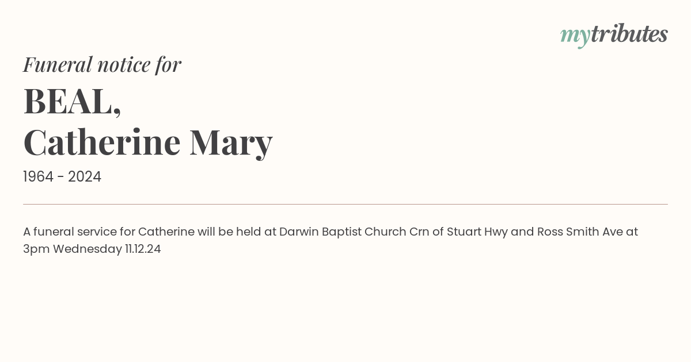
Task: Click the mytributes logo
Action: [x=614, y=34]
